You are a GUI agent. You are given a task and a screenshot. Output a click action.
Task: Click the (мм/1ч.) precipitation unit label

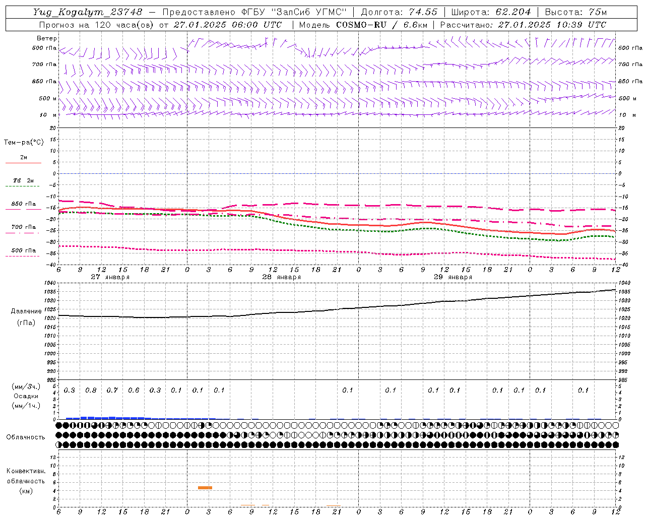(26, 406)
